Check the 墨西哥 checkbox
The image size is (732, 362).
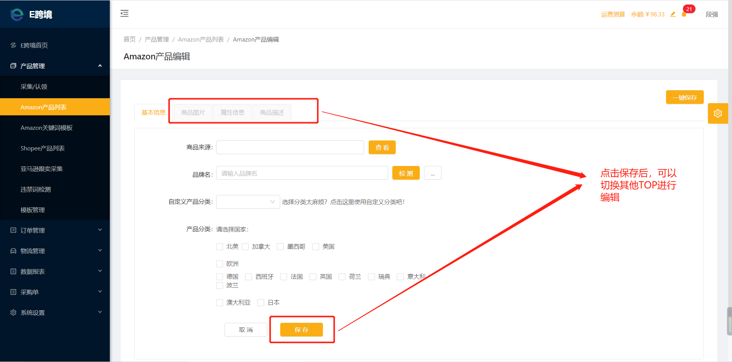click(x=280, y=247)
